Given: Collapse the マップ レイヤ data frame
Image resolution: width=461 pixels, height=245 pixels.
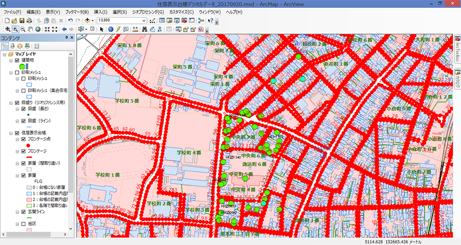Looking at the screenshot, I should click(5, 54).
